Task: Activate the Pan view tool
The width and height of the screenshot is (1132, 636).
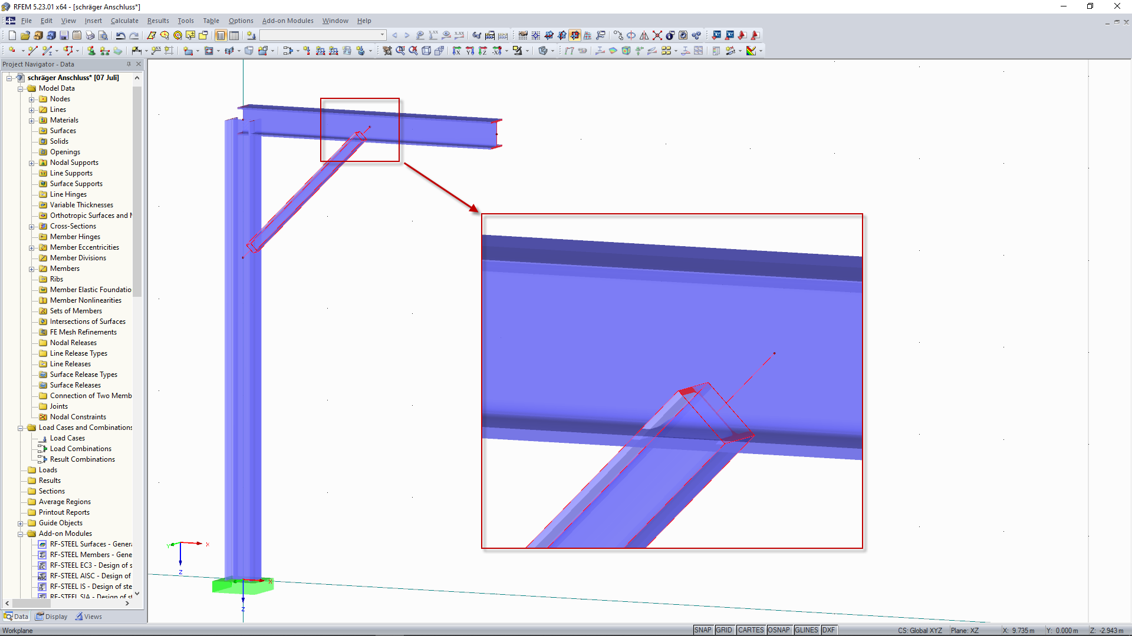Action: click(389, 50)
